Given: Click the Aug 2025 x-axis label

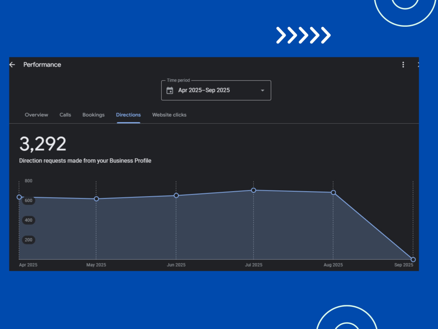Looking at the screenshot, I should (333, 265).
